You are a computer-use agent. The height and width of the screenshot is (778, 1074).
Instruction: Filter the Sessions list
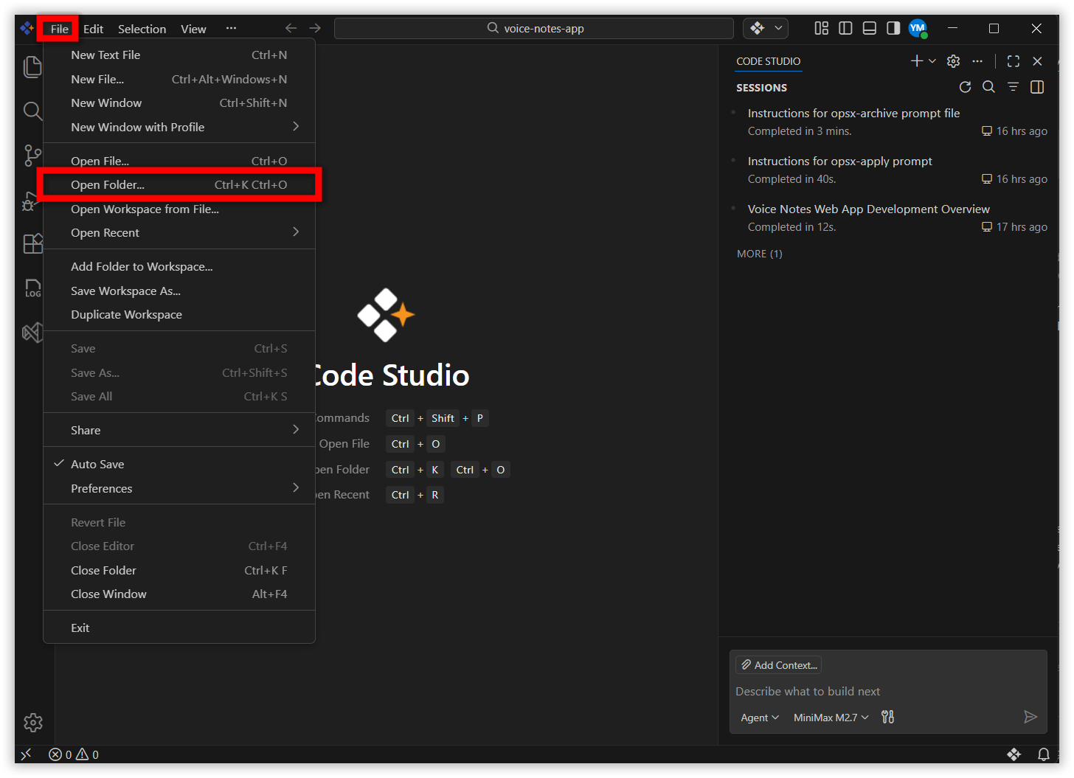pos(1014,87)
